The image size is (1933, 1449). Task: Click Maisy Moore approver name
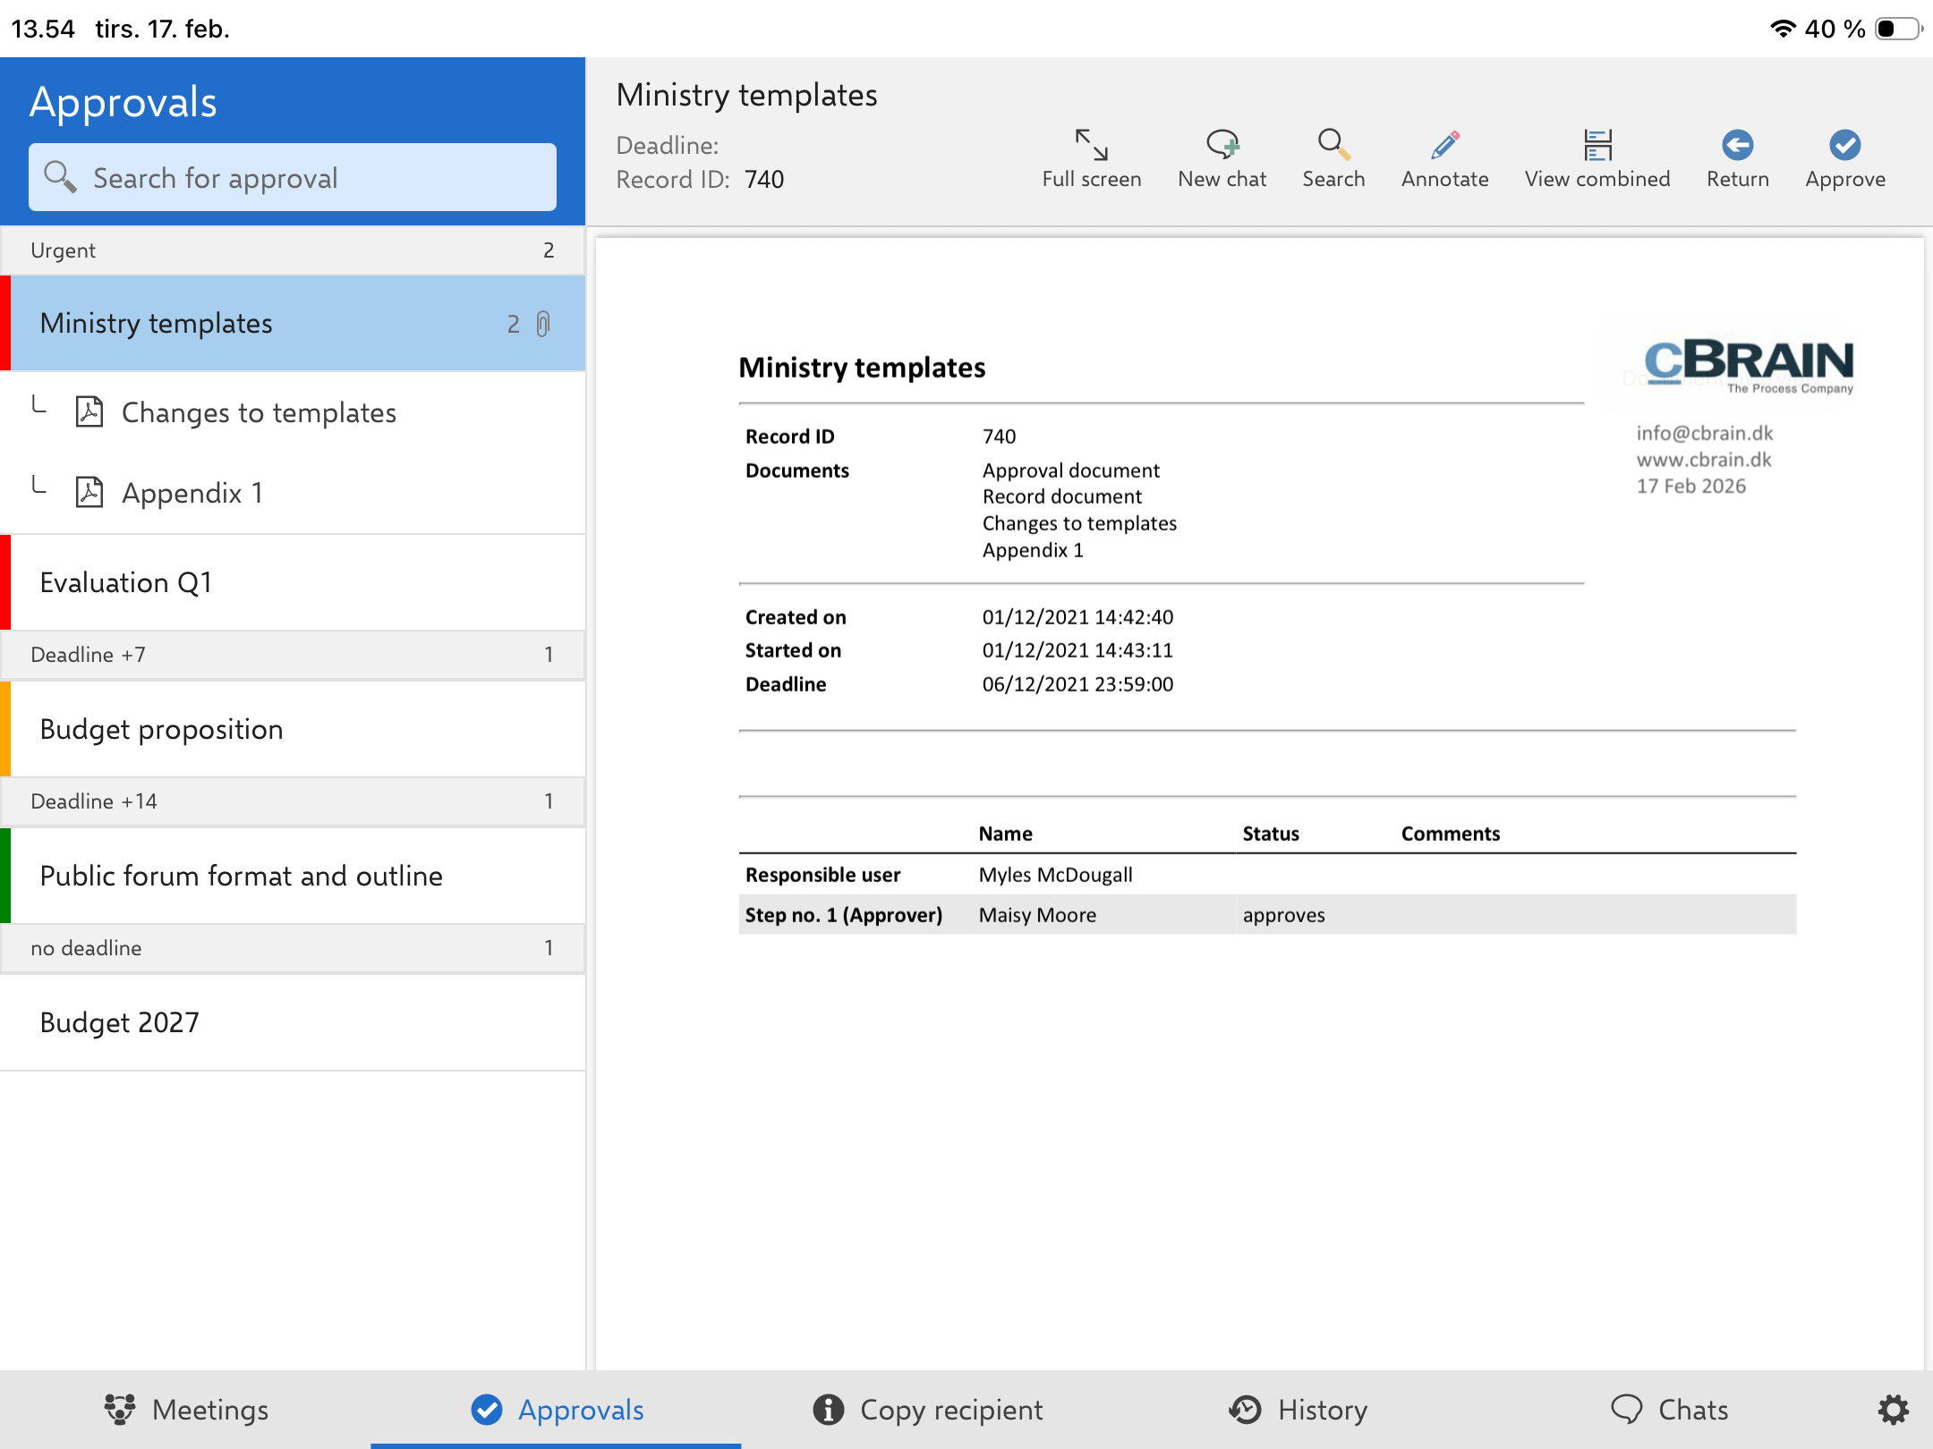(1037, 915)
